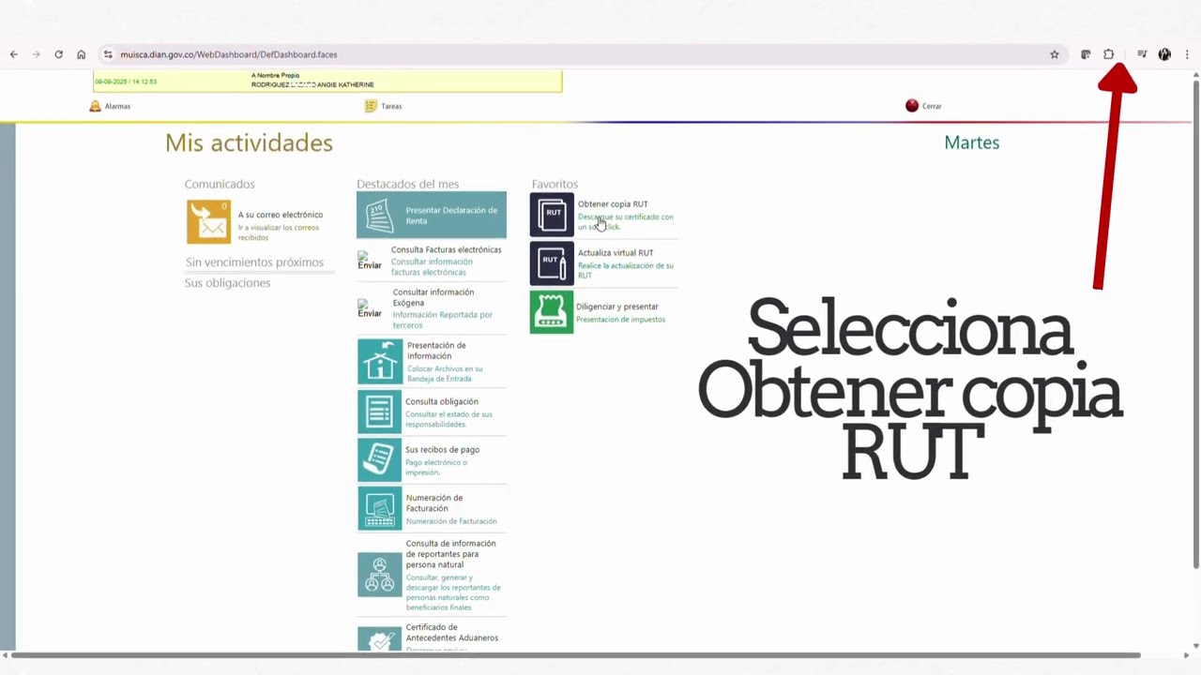Go to browser home icon
This screenshot has width=1201, height=675.
click(81, 54)
